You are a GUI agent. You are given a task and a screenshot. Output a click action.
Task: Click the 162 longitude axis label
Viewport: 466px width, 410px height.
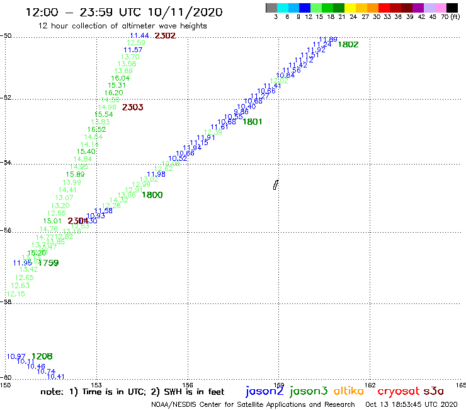pos(370,385)
